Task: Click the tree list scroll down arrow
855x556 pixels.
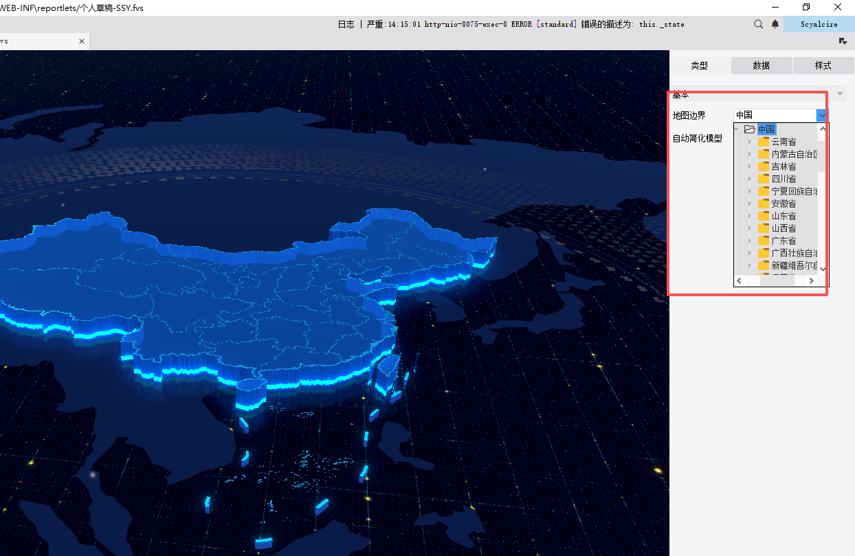Action: click(823, 269)
